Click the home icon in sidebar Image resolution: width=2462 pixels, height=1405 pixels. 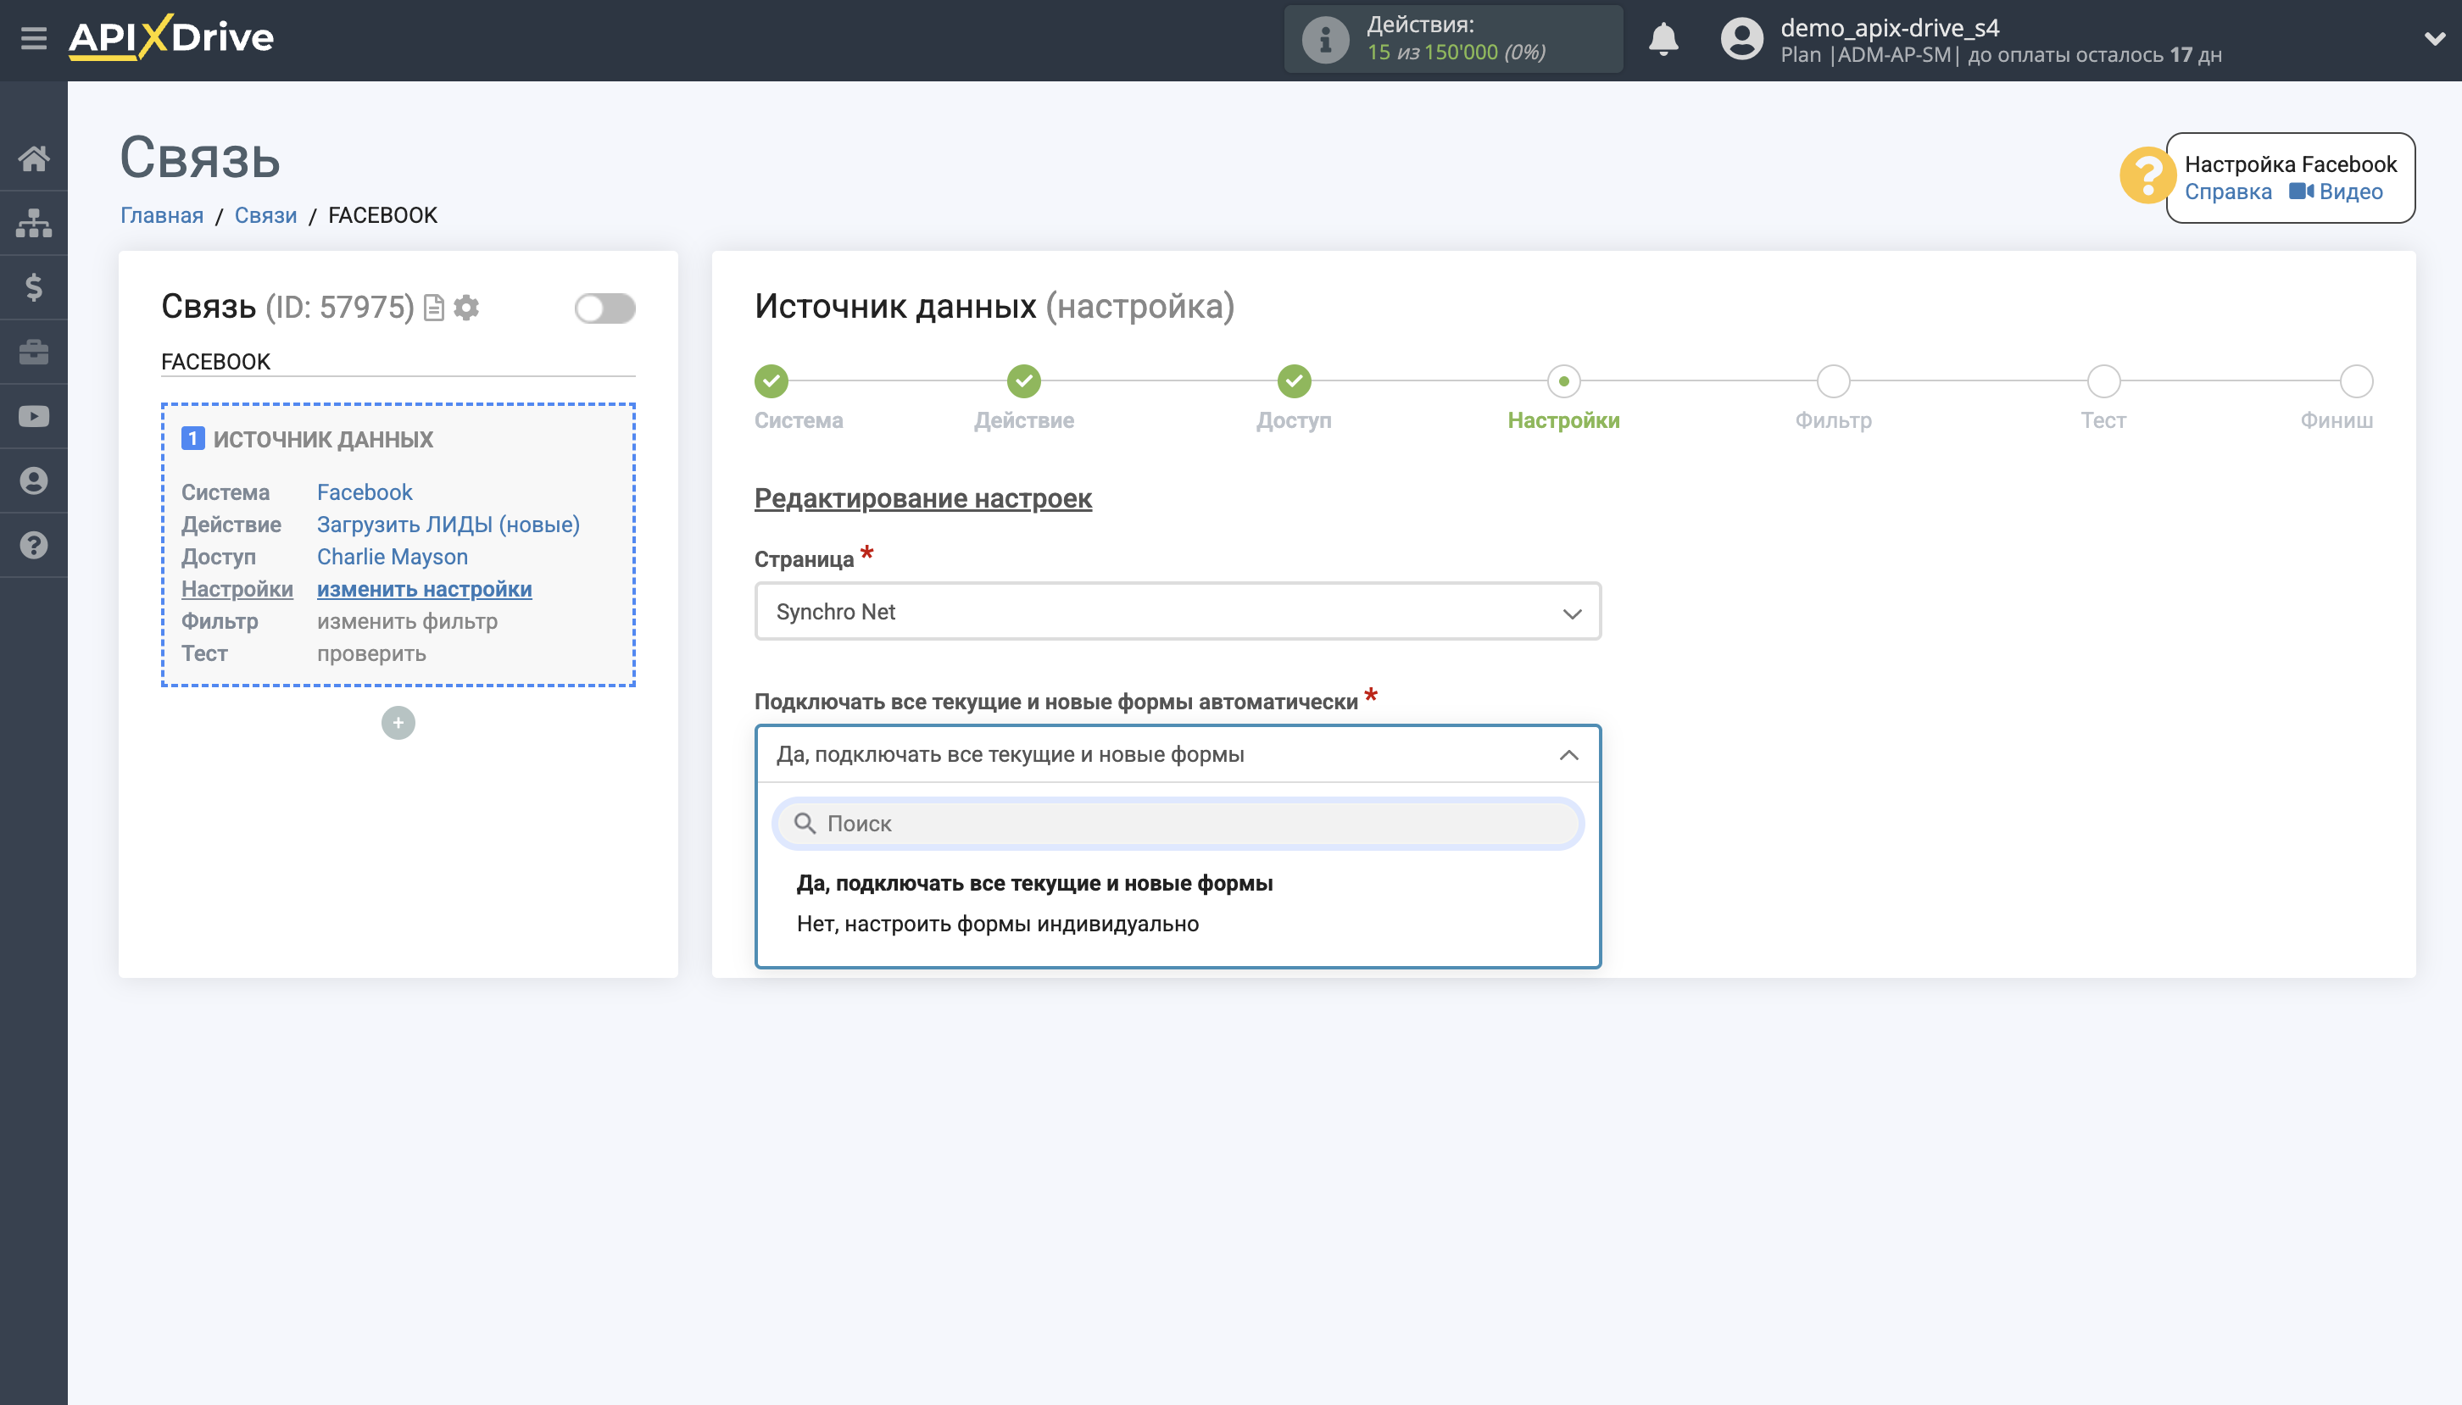point(33,158)
